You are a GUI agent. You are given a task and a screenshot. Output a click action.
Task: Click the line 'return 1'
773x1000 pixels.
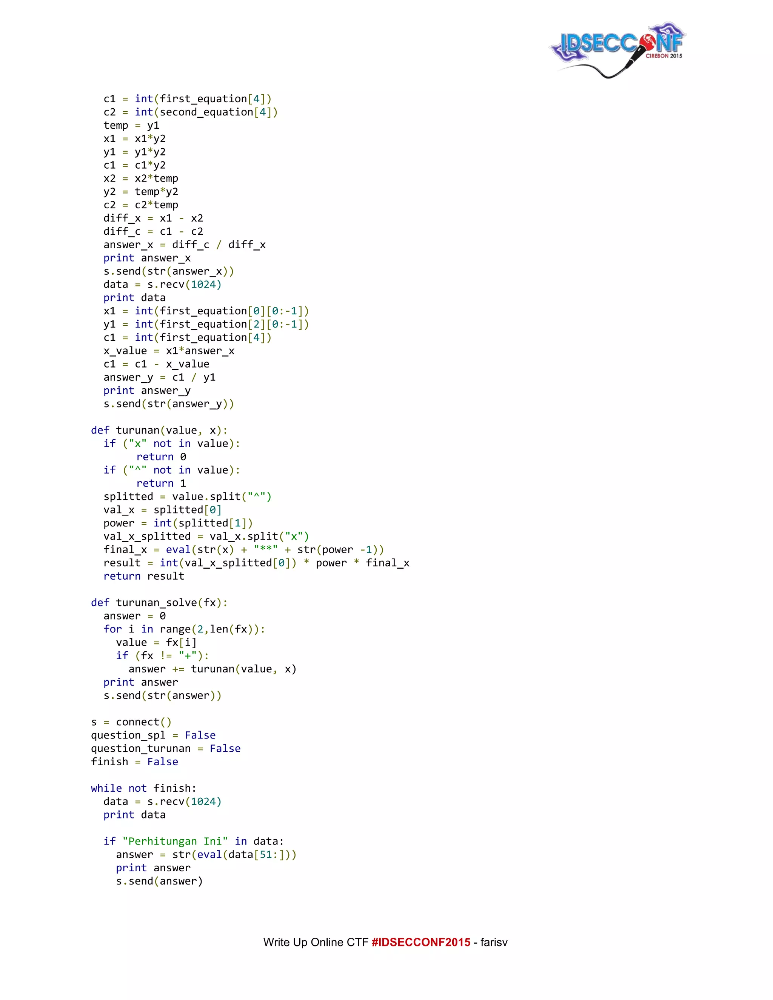[x=161, y=483]
